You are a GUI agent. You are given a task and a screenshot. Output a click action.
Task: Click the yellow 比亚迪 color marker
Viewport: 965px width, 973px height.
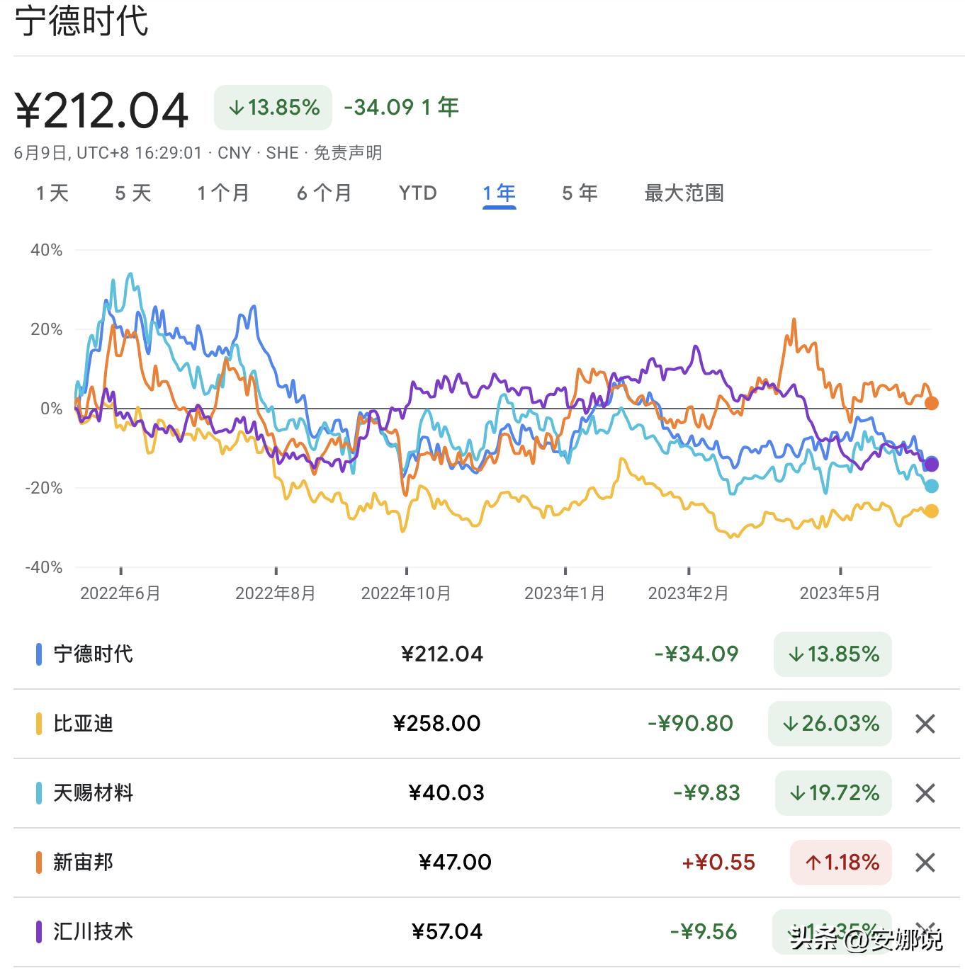[x=40, y=724]
